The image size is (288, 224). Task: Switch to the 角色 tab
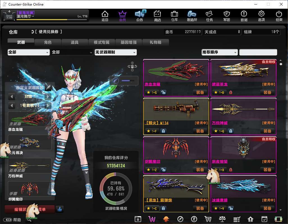pos(48,42)
